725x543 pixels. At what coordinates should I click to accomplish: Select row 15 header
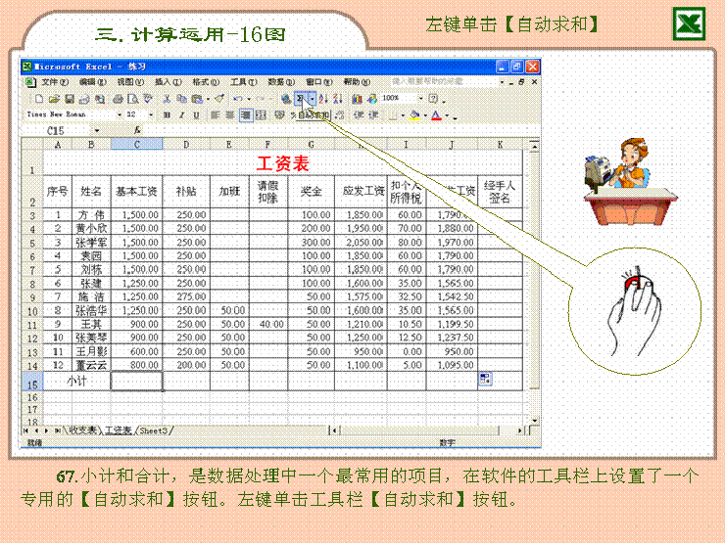click(32, 384)
